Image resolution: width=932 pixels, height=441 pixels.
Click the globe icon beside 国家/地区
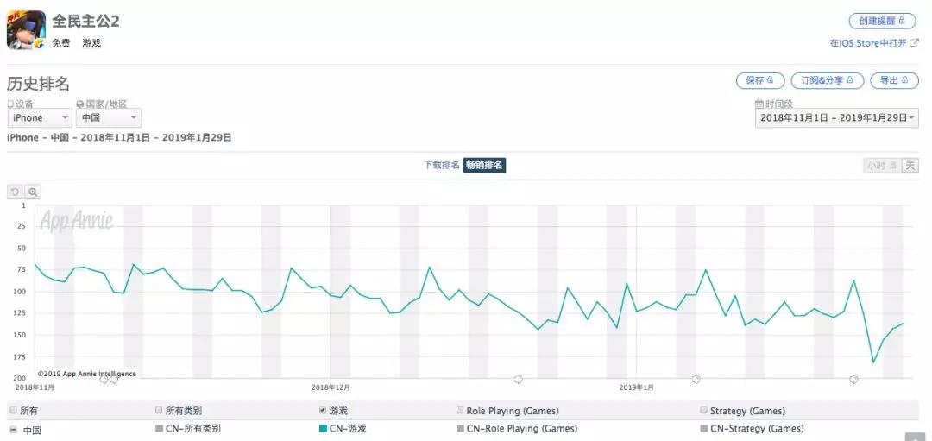pyautogui.click(x=79, y=104)
